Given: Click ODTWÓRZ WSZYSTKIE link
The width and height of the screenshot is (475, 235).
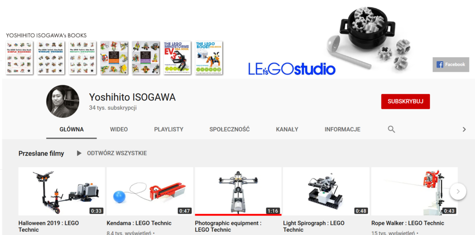Looking at the screenshot, I should tap(117, 153).
